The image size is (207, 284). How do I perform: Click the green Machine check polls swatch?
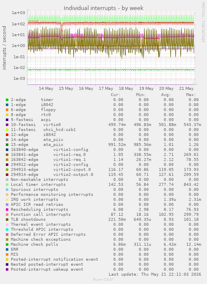click(x=7, y=244)
